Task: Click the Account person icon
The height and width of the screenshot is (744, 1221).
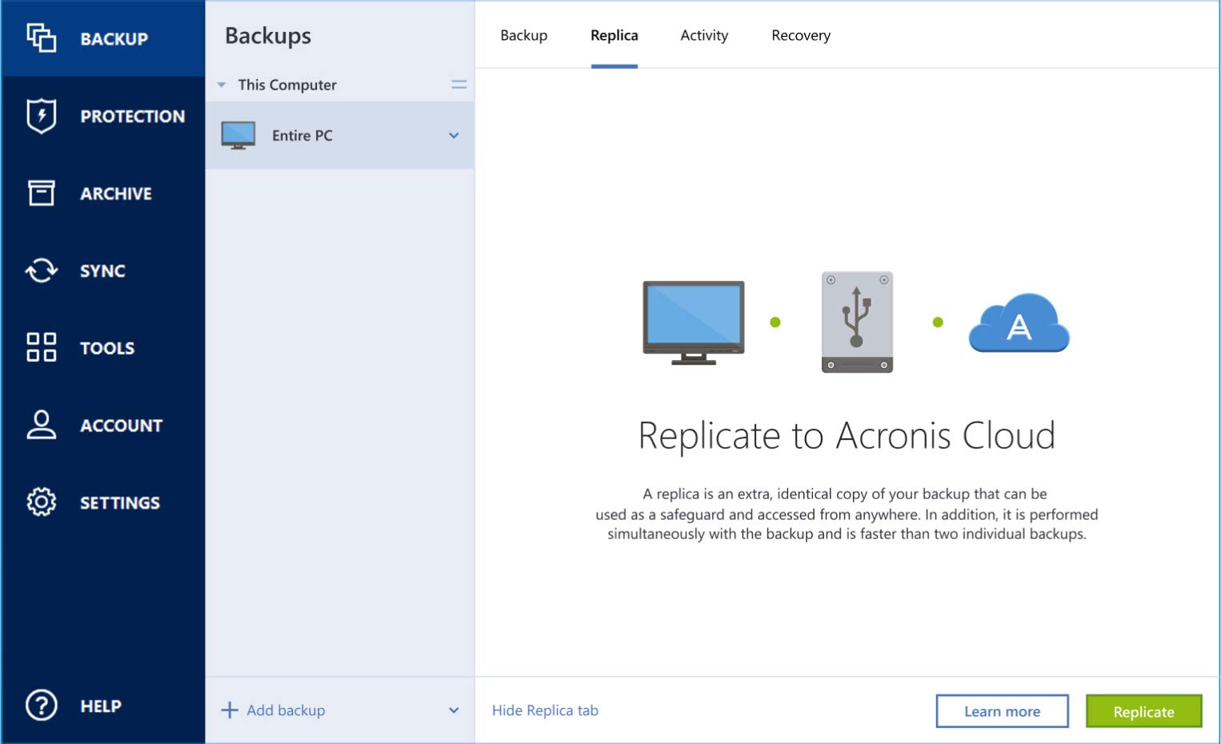Action: (42, 425)
